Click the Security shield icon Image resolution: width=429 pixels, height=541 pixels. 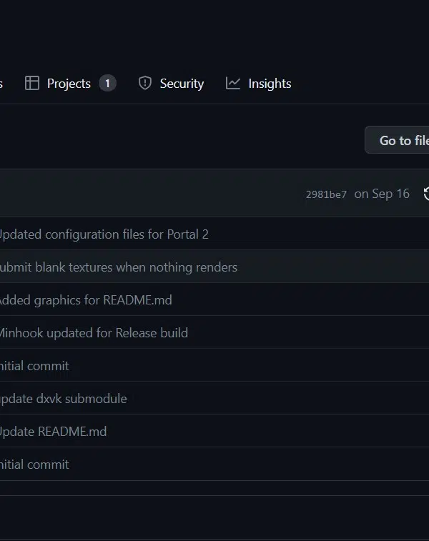point(145,83)
